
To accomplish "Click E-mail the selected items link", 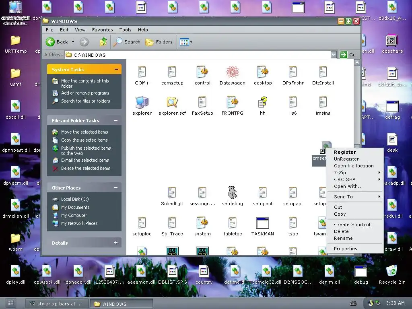I will 85,160.
